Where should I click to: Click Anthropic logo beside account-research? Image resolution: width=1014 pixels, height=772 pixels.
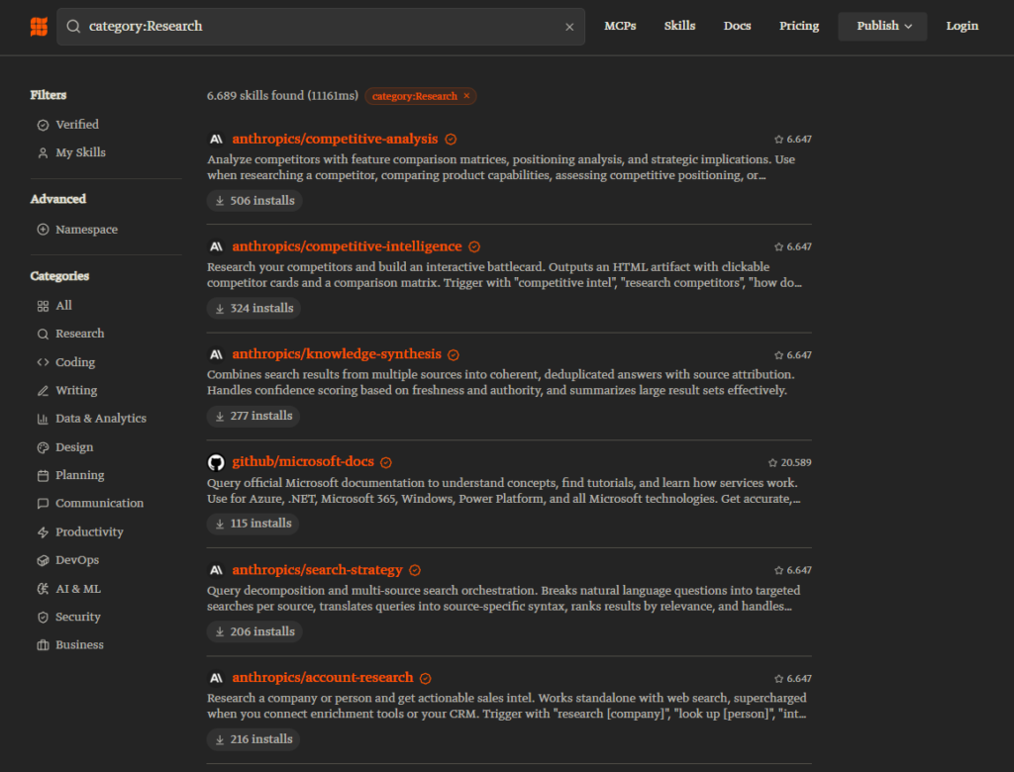(216, 678)
